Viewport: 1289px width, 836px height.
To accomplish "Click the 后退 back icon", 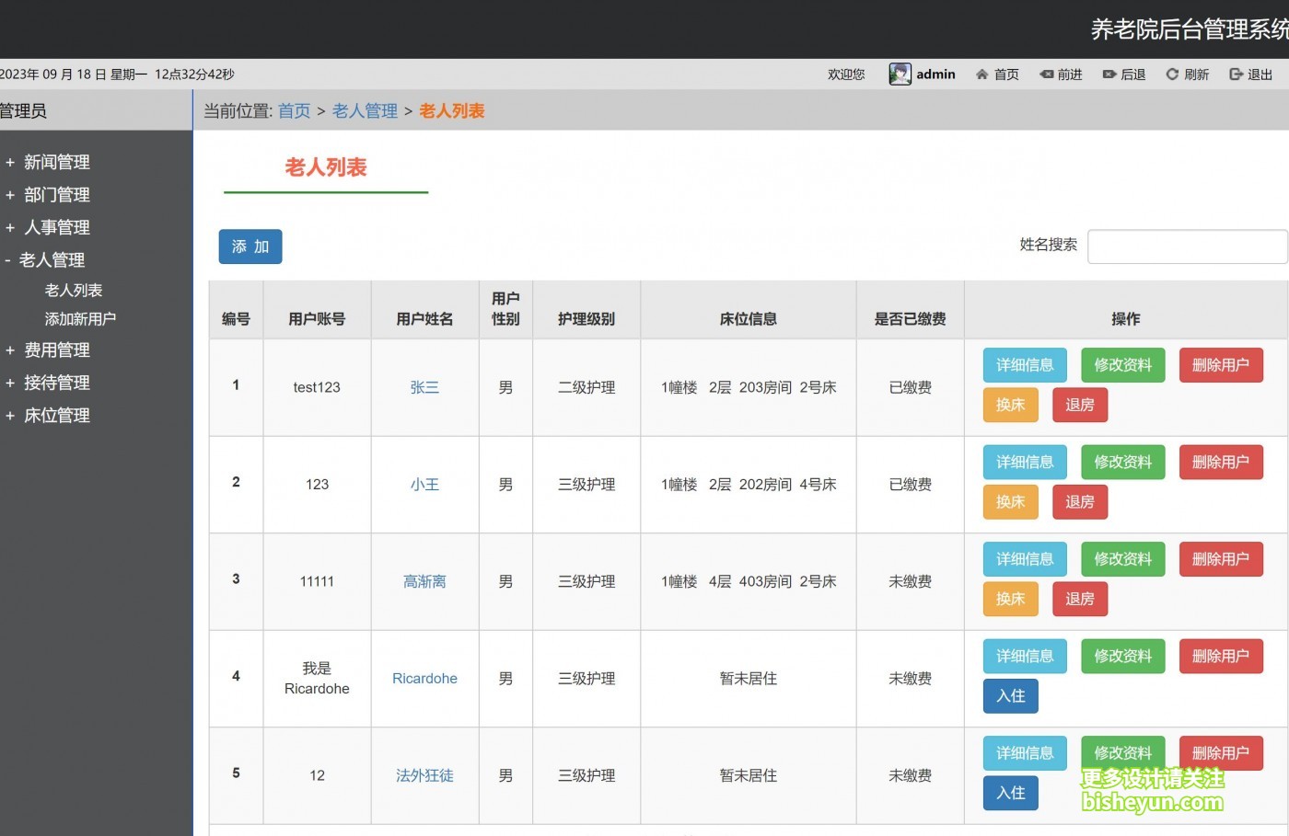I will pyautogui.click(x=1109, y=74).
